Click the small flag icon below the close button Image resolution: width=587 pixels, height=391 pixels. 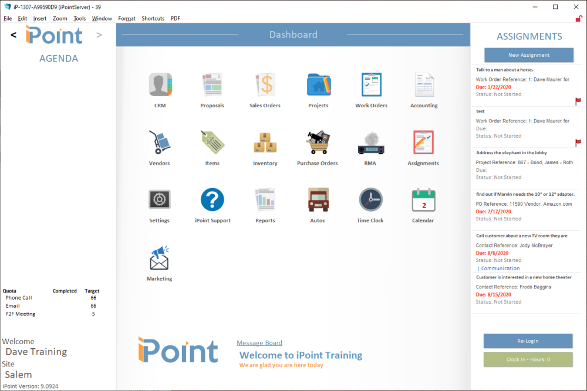click(x=578, y=19)
